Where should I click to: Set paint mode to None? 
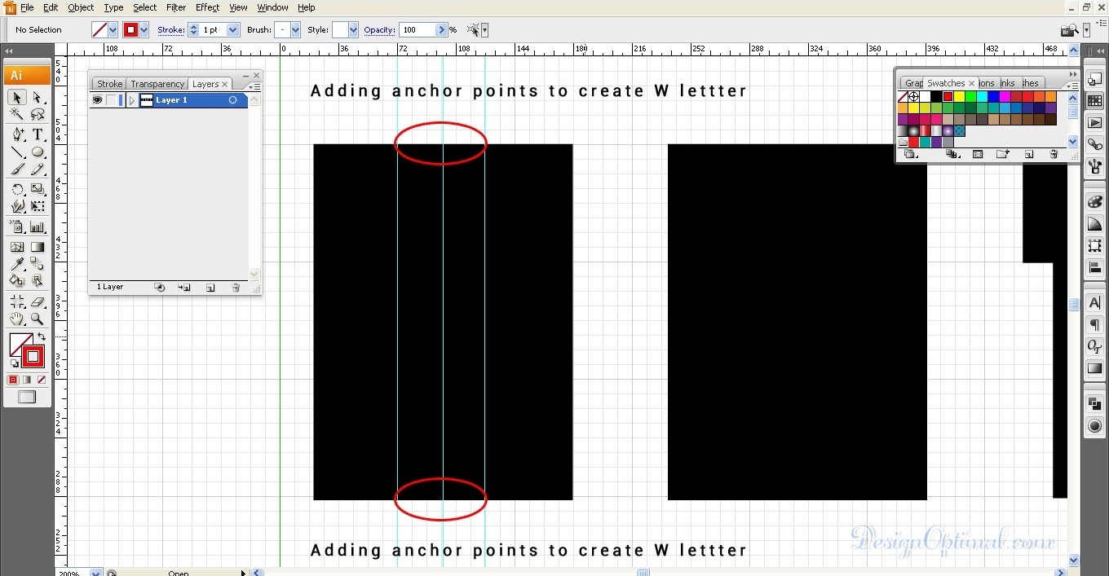(41, 380)
